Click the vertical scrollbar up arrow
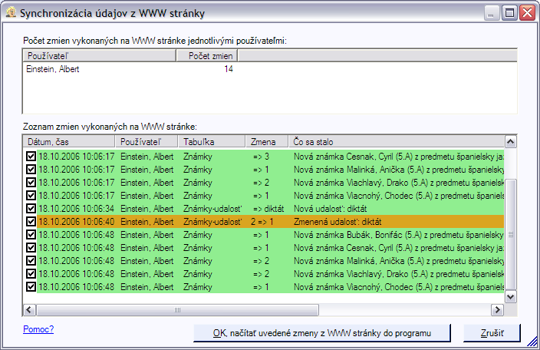540x350 pixels. 510,141
